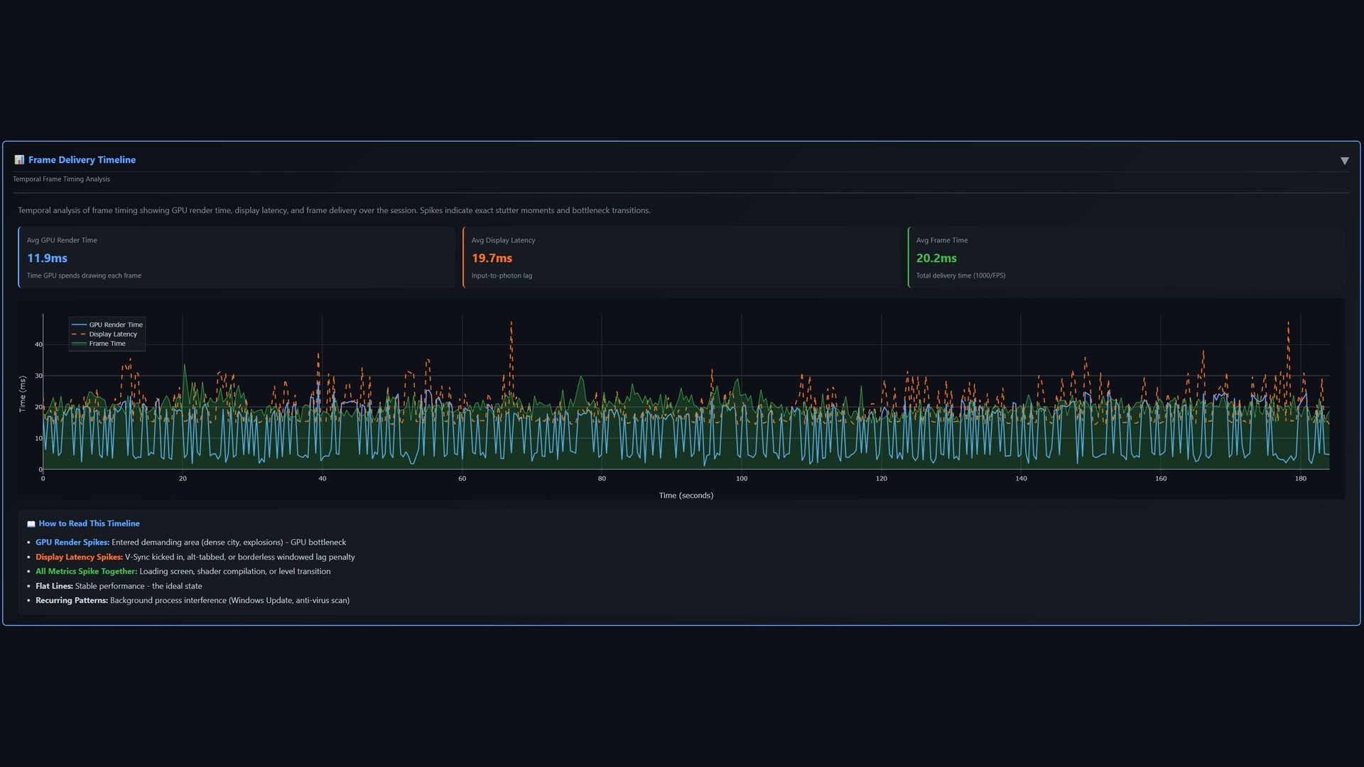Image resolution: width=1364 pixels, height=767 pixels.
Task: Click the 'GPU Render Spikes:' bullet label
Action: click(72, 542)
